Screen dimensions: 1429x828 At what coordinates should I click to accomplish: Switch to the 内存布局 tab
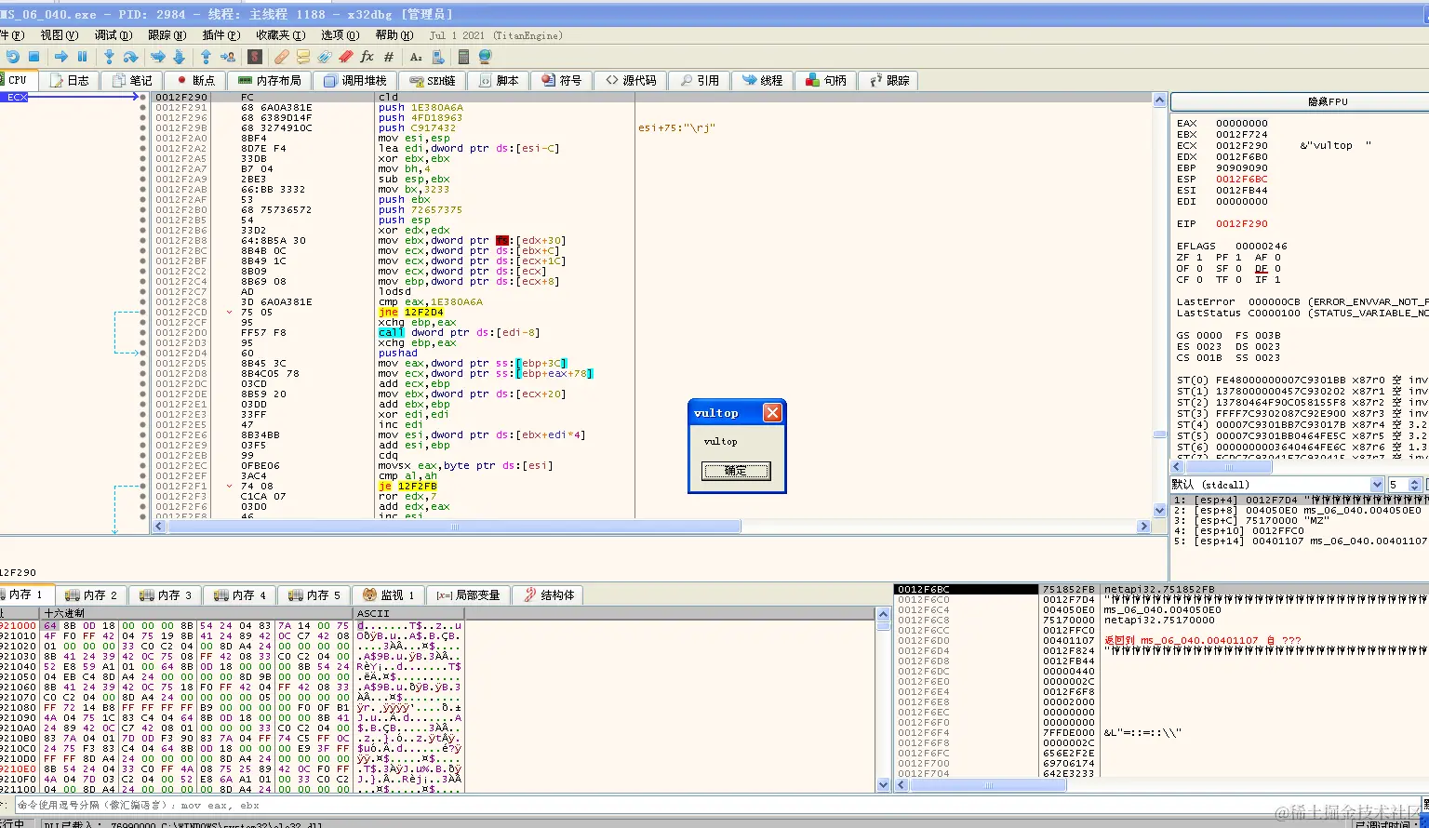click(270, 81)
